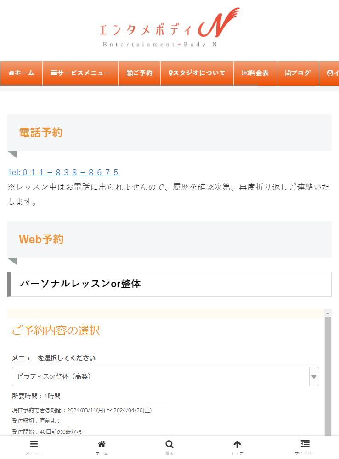The height and width of the screenshot is (459, 339).
Task: Click the パーソナルレッスンor整体 heading
Action: pyautogui.click(x=80, y=284)
